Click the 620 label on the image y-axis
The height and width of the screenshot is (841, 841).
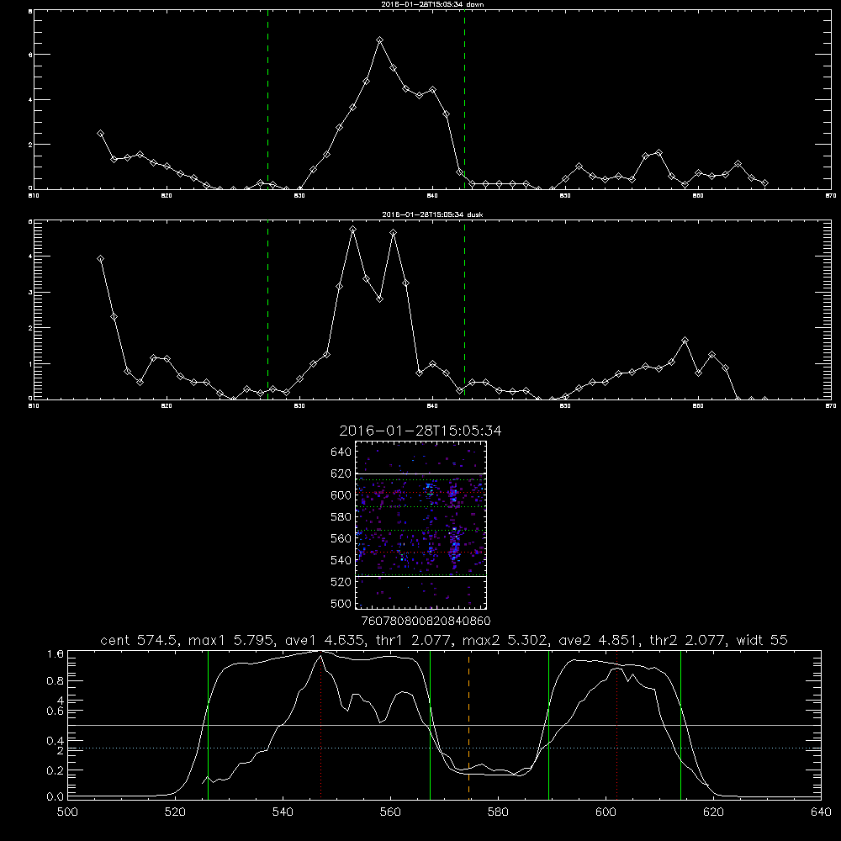pos(341,473)
